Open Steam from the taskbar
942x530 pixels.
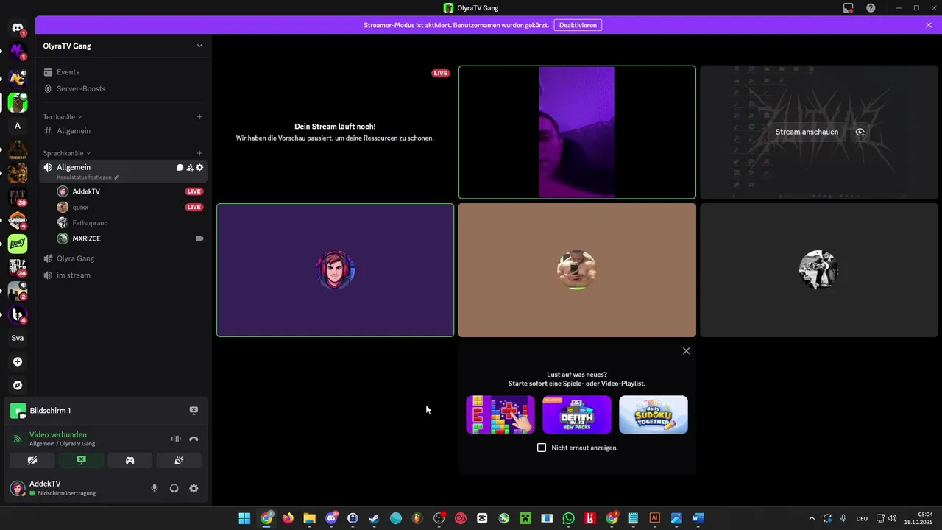tap(374, 518)
